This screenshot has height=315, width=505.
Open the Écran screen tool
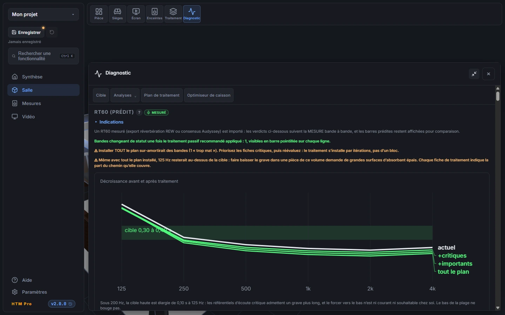pos(136,14)
